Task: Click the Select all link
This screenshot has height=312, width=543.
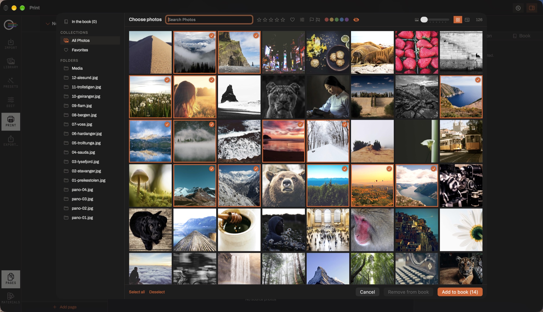Action: (x=137, y=292)
